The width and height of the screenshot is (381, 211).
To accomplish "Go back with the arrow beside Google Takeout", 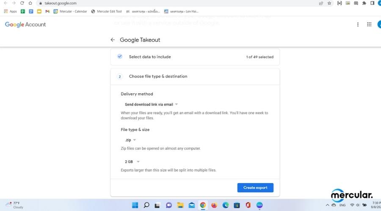I will (113, 40).
